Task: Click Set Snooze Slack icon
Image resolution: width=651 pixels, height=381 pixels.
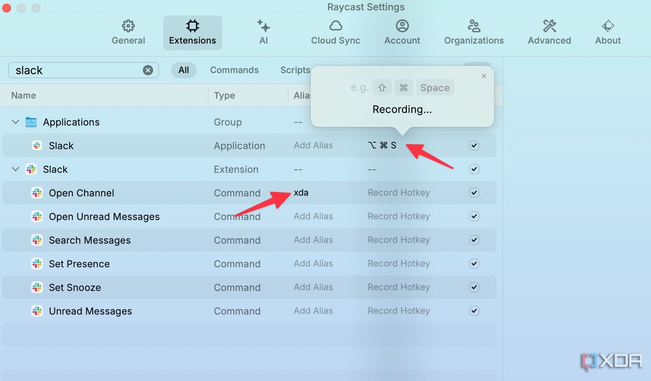Action: coord(37,287)
